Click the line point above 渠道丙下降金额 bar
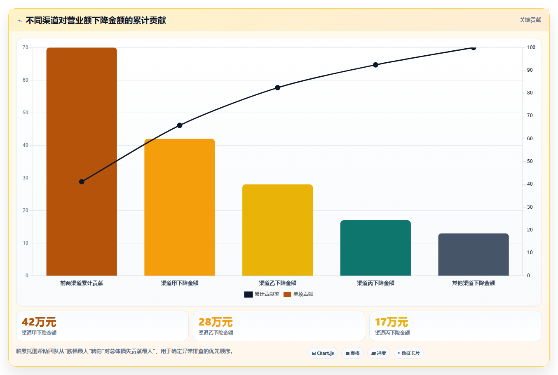 [375, 65]
